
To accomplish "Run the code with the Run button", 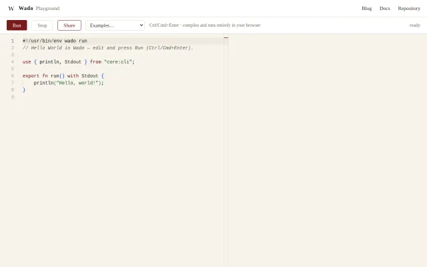I will [17, 25].
